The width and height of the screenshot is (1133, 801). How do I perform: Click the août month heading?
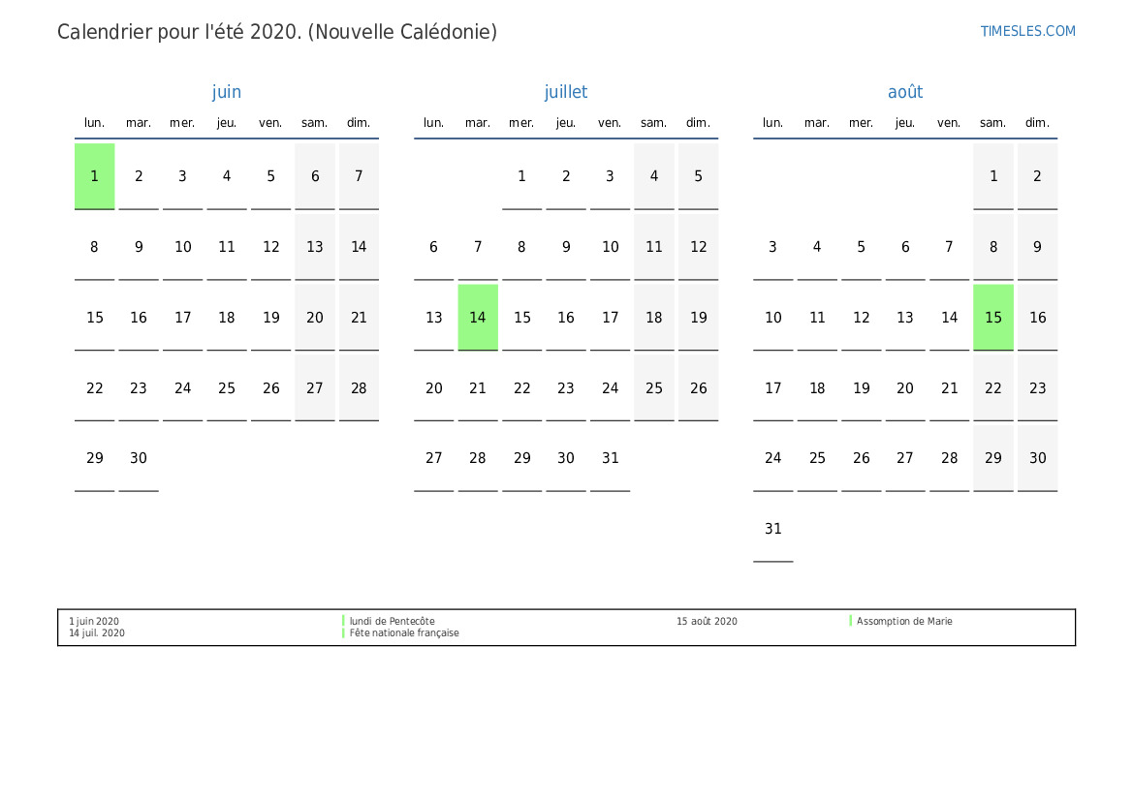(905, 92)
